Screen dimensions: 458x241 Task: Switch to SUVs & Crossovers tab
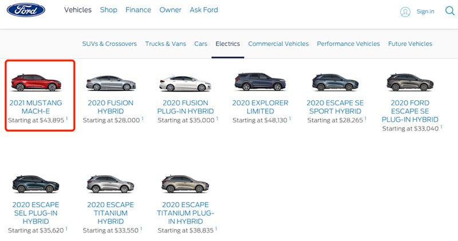(109, 44)
